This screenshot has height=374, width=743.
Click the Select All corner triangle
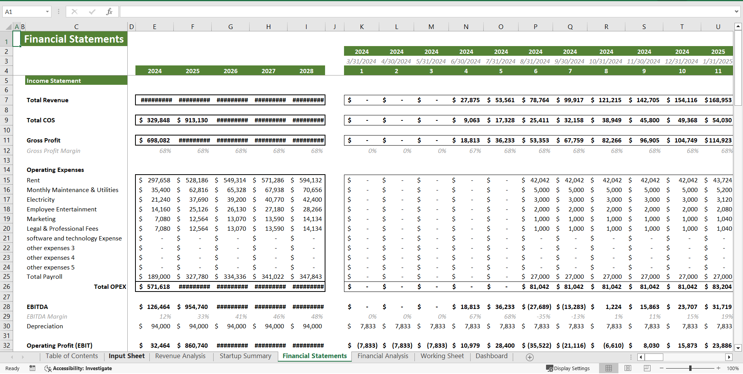coord(8,27)
